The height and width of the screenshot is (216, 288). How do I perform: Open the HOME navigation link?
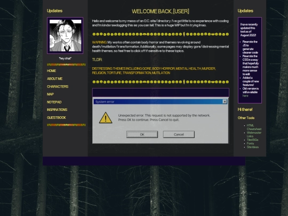(51, 71)
